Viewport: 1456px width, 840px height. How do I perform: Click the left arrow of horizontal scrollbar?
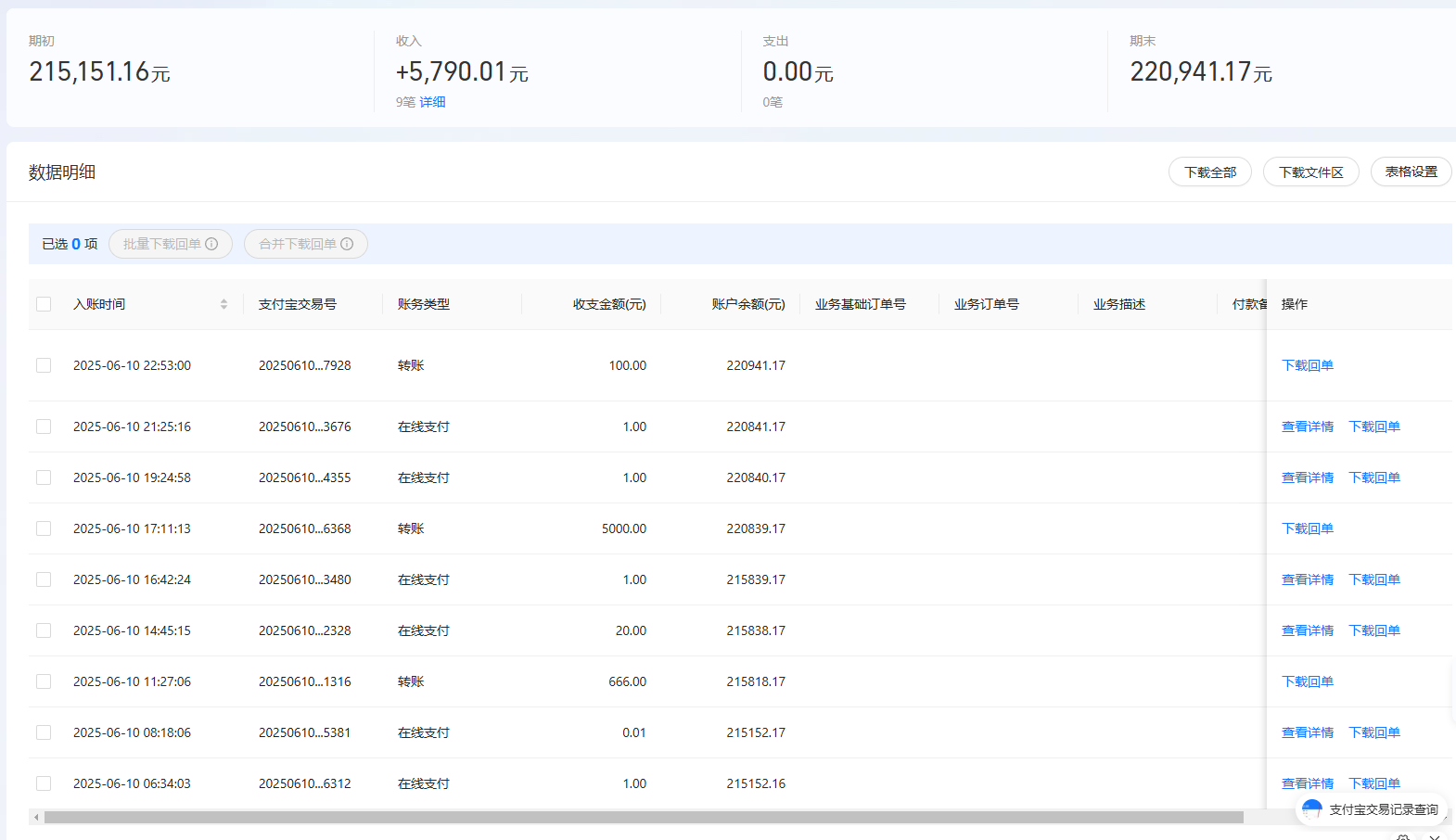(x=36, y=817)
